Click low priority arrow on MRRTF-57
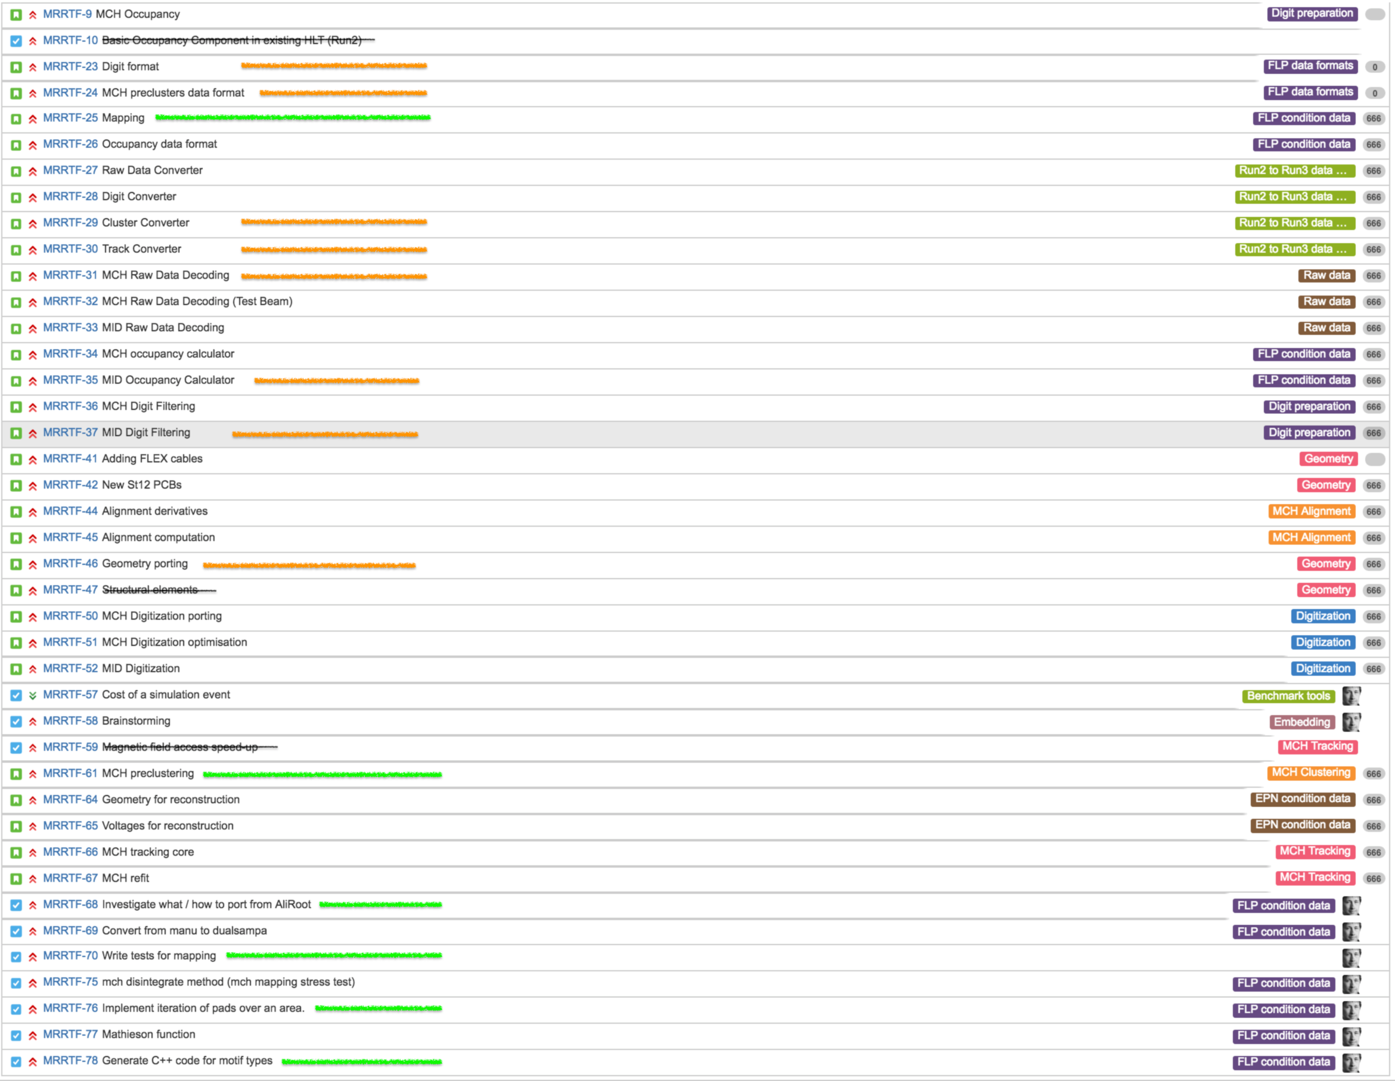The width and height of the screenshot is (1395, 1081). point(33,695)
